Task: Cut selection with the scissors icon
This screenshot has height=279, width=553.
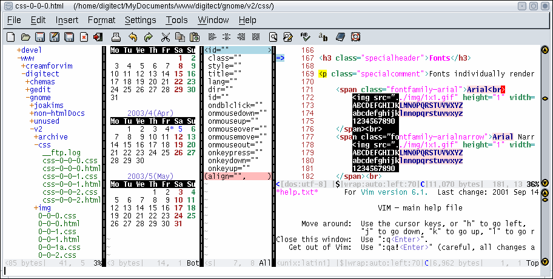Action: [x=166, y=38]
